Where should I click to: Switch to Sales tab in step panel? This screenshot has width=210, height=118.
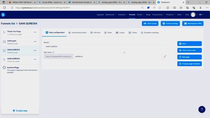pos(133,32)
